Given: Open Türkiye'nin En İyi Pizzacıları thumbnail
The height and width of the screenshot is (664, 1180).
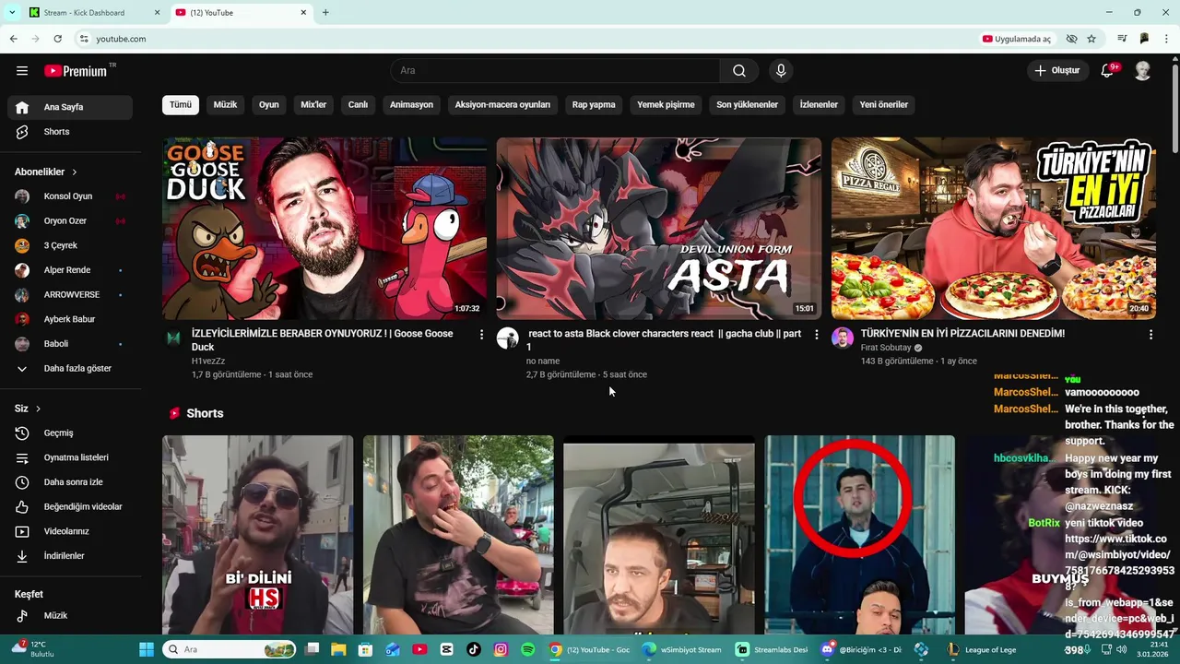Looking at the screenshot, I should 994,229.
